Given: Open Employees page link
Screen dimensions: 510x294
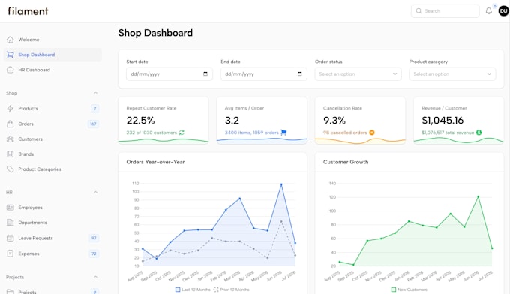Looking at the screenshot, I should click(52, 208).
